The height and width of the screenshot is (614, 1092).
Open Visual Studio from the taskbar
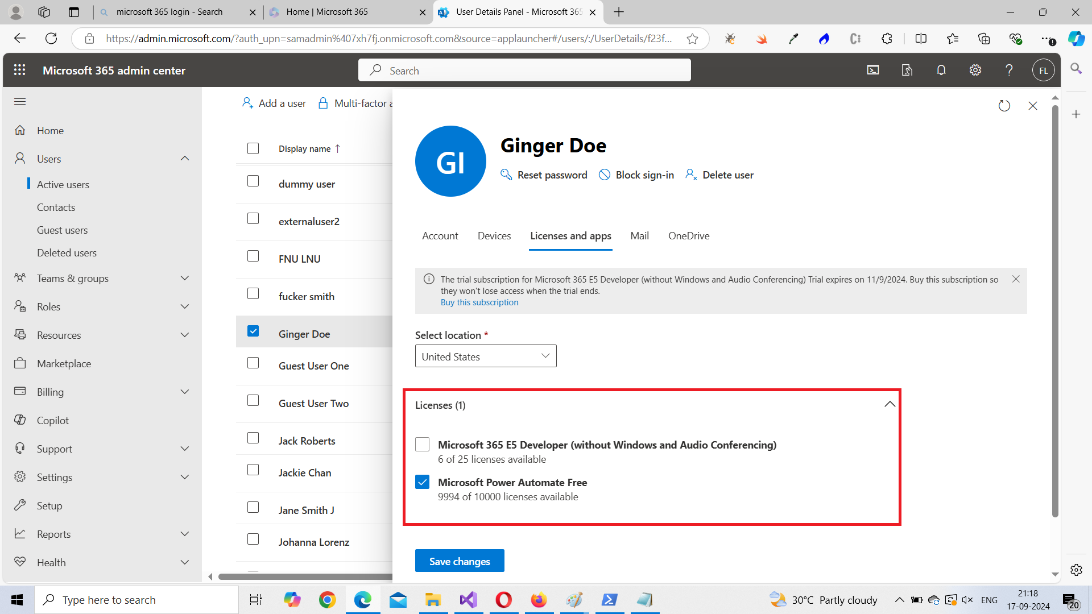[468, 600]
